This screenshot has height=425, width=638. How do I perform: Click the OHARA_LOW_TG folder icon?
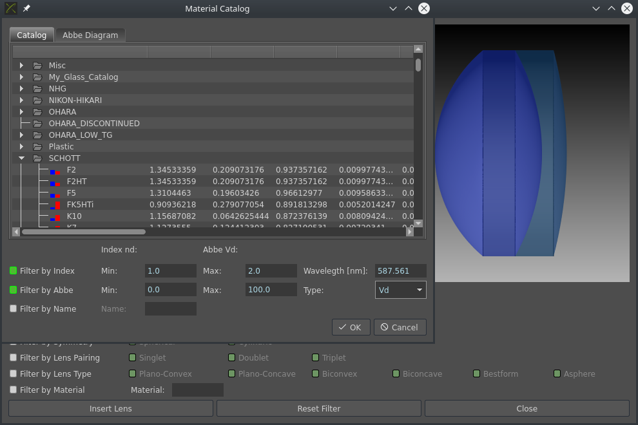(38, 135)
